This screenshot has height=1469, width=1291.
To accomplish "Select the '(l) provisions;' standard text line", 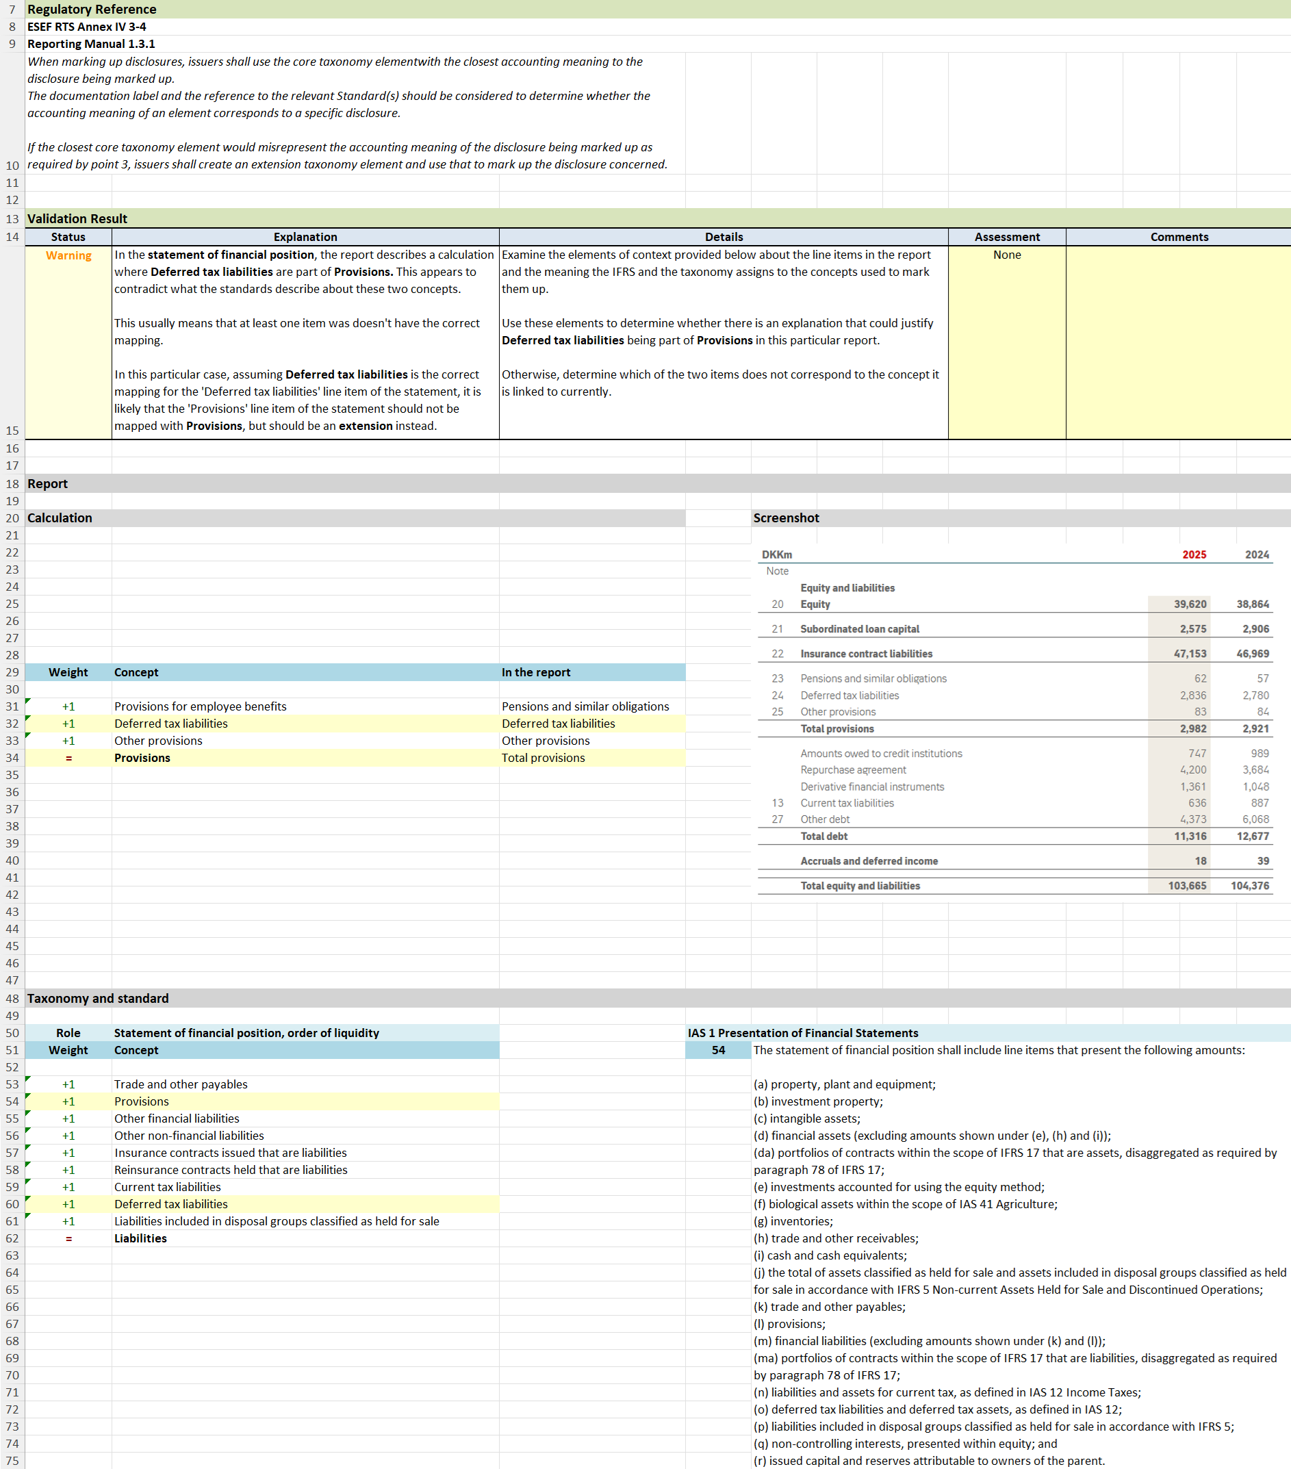I will coord(789,1324).
